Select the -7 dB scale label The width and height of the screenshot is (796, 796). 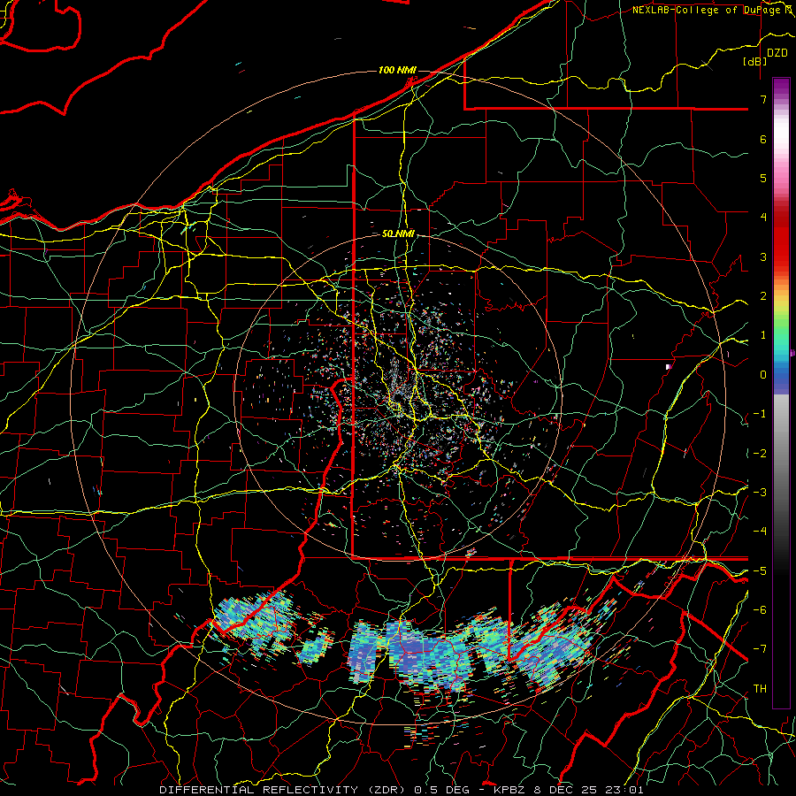[x=760, y=649]
